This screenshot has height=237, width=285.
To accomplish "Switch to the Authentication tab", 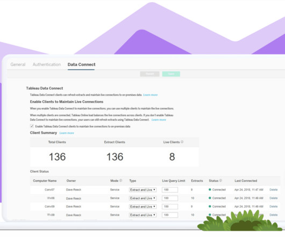I will click(x=47, y=64).
